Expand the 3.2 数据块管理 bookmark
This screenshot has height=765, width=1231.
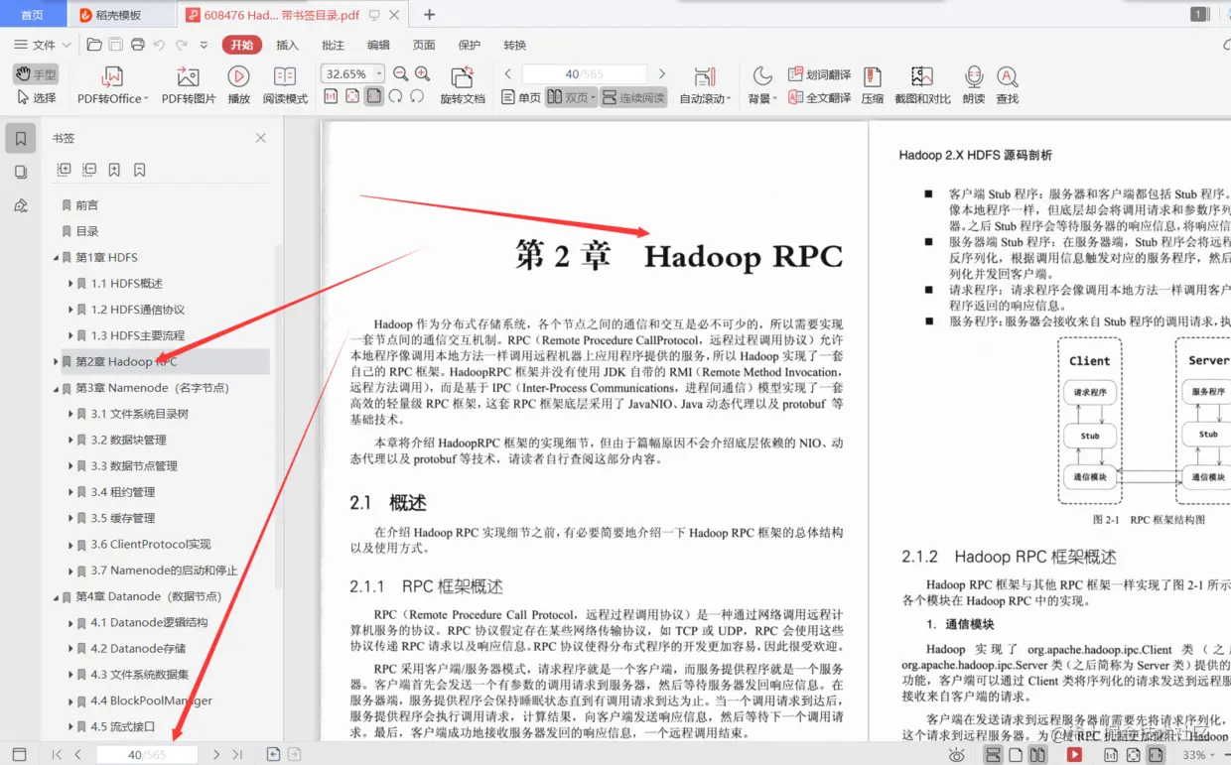click(70, 441)
